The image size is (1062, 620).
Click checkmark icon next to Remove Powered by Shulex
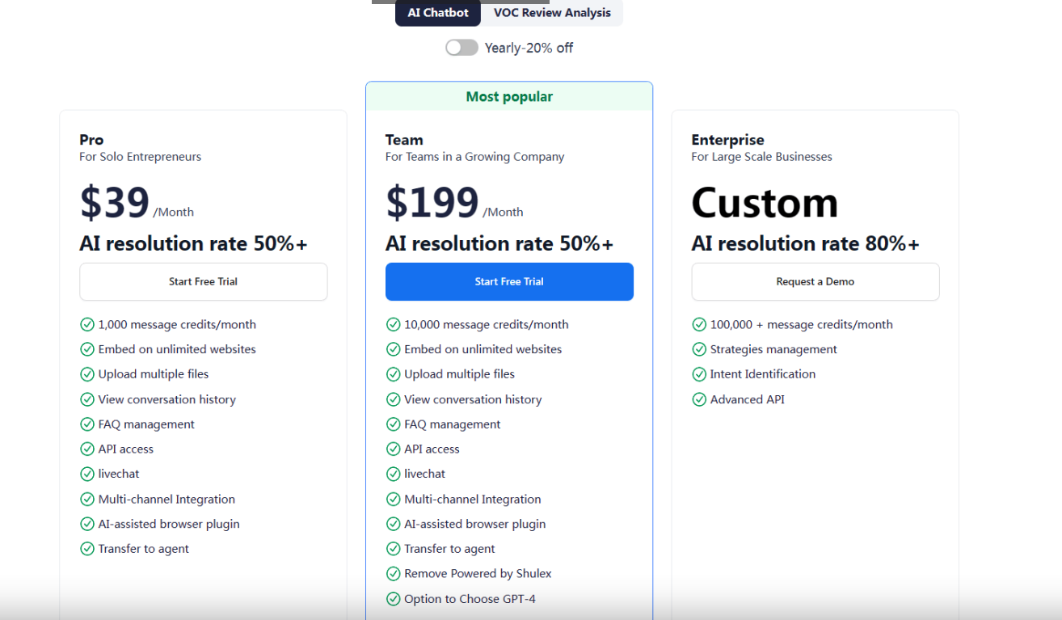coord(394,574)
